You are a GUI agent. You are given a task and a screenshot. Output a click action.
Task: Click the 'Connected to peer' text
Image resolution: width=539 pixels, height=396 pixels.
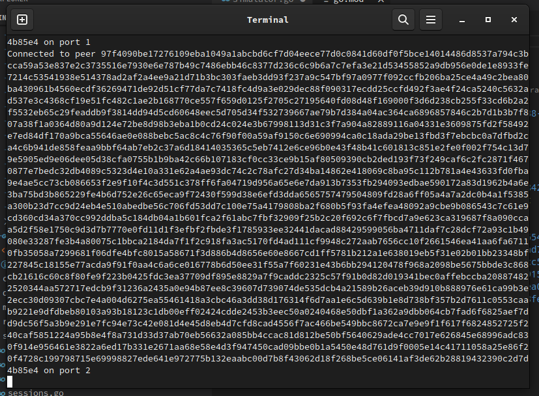51,54
